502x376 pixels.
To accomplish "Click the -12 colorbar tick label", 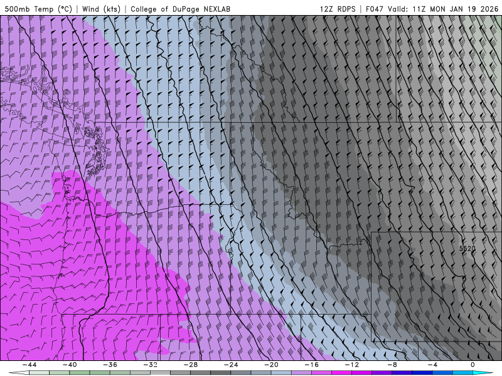I will (351, 365).
